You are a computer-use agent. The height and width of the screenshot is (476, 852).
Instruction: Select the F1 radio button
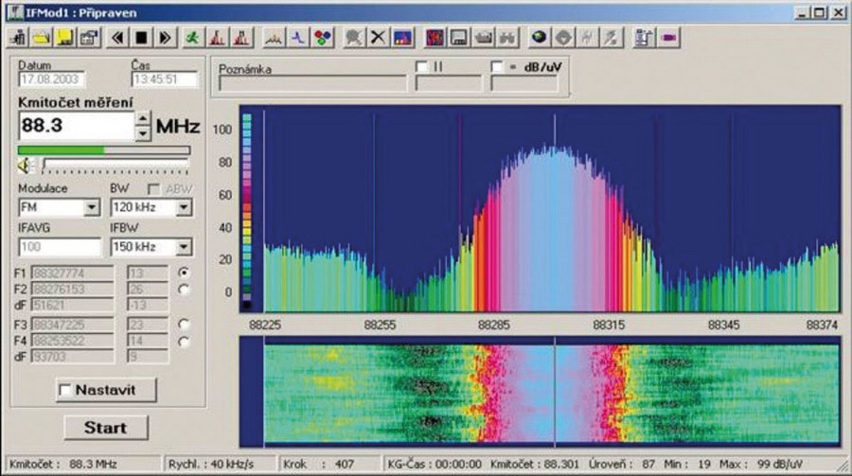point(183,273)
